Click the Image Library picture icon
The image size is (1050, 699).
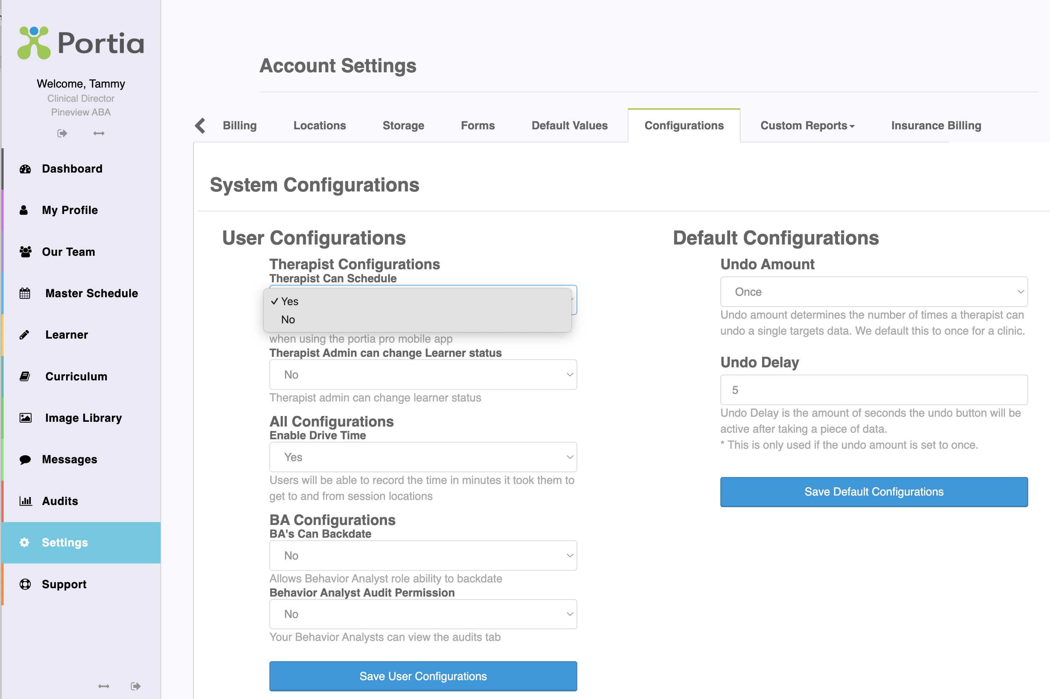pos(25,418)
